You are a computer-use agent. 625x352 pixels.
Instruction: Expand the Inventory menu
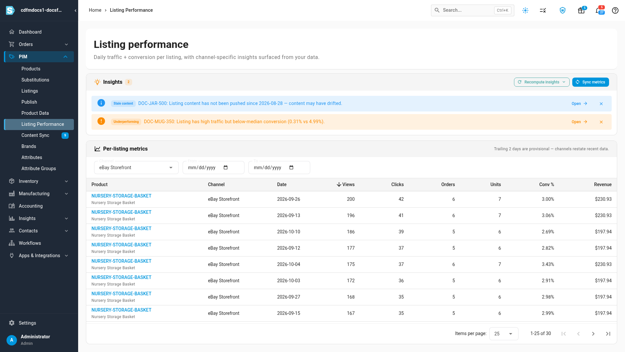tap(39, 181)
